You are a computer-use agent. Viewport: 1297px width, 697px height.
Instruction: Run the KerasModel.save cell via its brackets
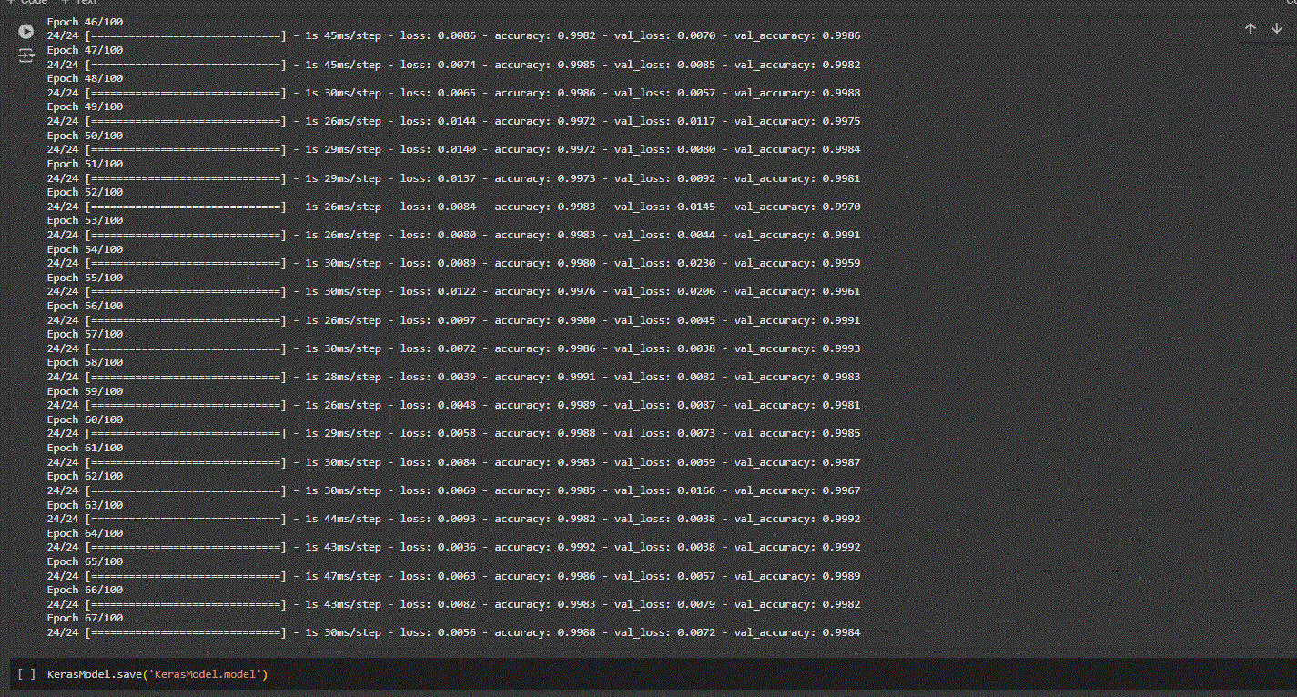pyautogui.click(x=27, y=674)
